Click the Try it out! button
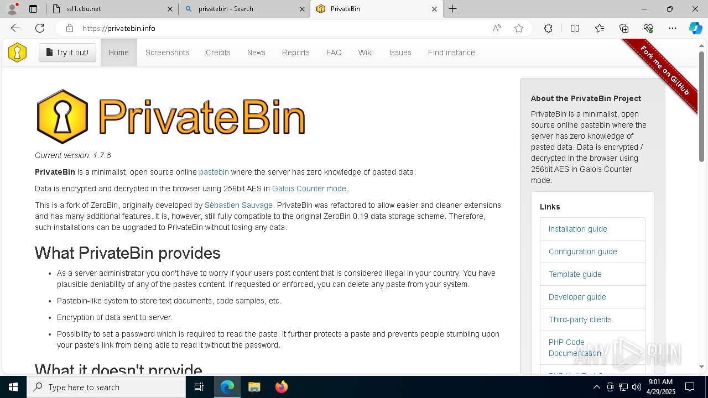Screen dimensions: 708x398 67,53
